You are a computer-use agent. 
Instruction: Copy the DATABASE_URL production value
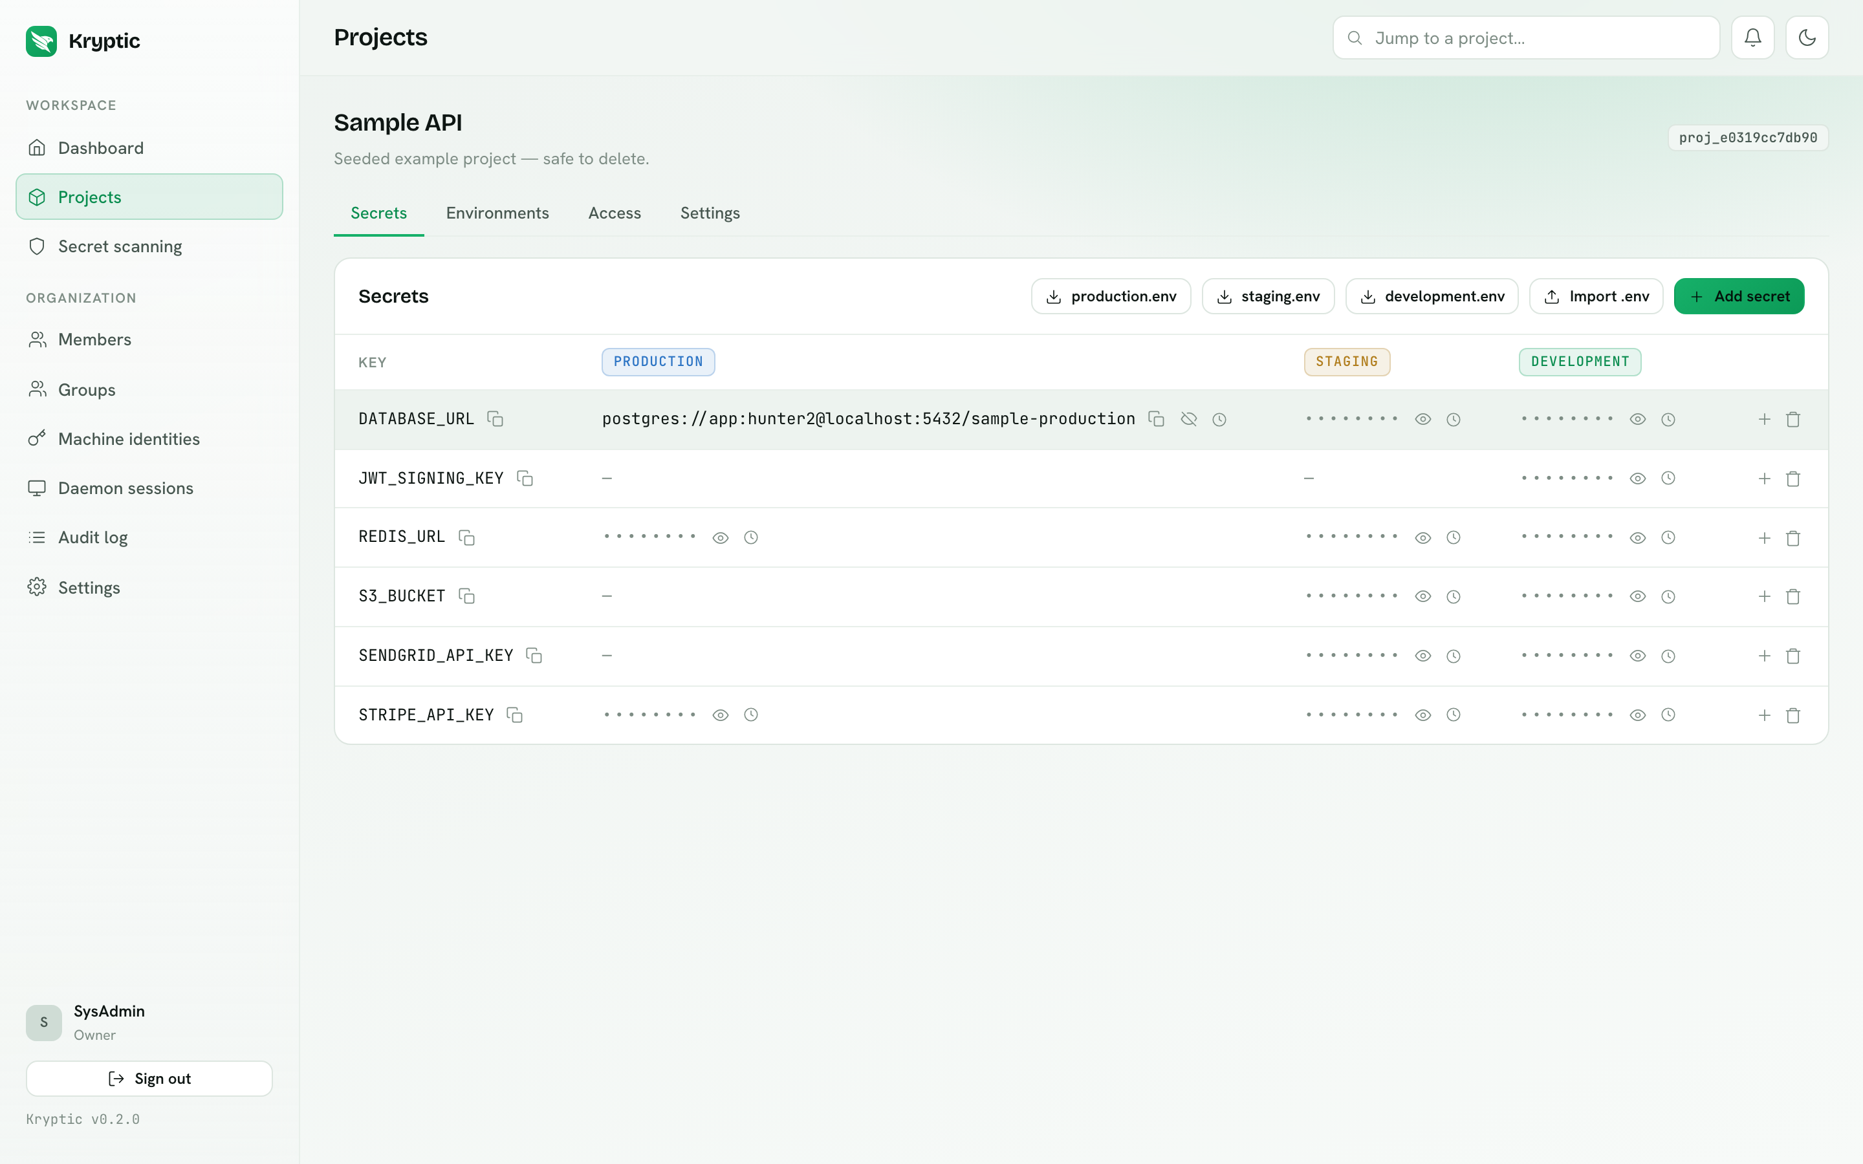click(x=1157, y=419)
